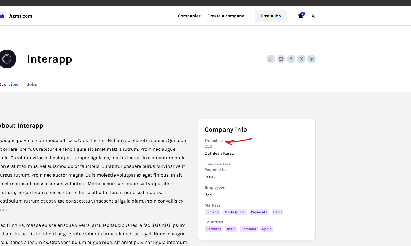Click the Interapp round company logo
411x246 pixels.
(7, 59)
